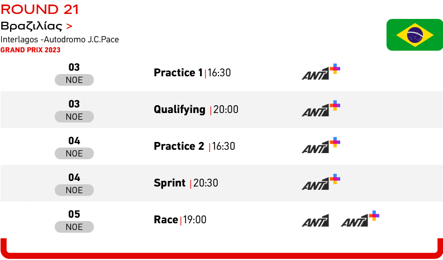
Task: Click the NOE badge for Race
Action: click(74, 227)
